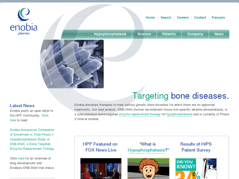Open the Science menu tab
This screenshot has height=179, width=239.
144,34
